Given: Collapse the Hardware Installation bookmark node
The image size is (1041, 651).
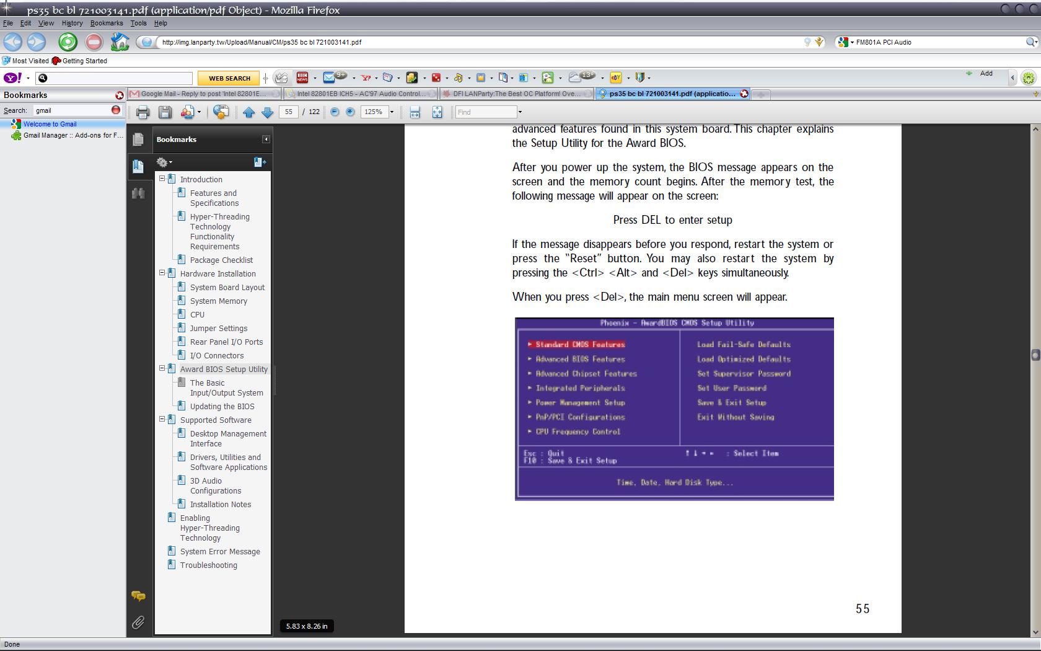Looking at the screenshot, I should click(162, 273).
